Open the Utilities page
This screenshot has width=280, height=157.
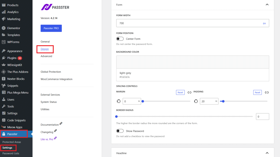click(45, 109)
